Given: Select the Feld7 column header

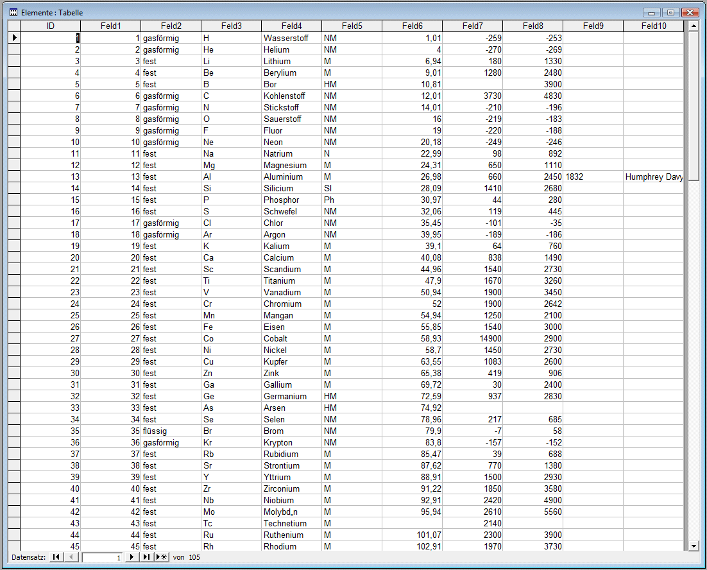Looking at the screenshot, I should 473,26.
